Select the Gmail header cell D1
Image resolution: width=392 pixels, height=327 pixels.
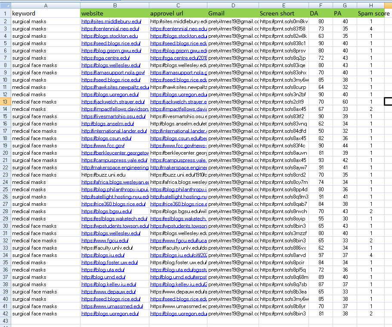pos(232,14)
